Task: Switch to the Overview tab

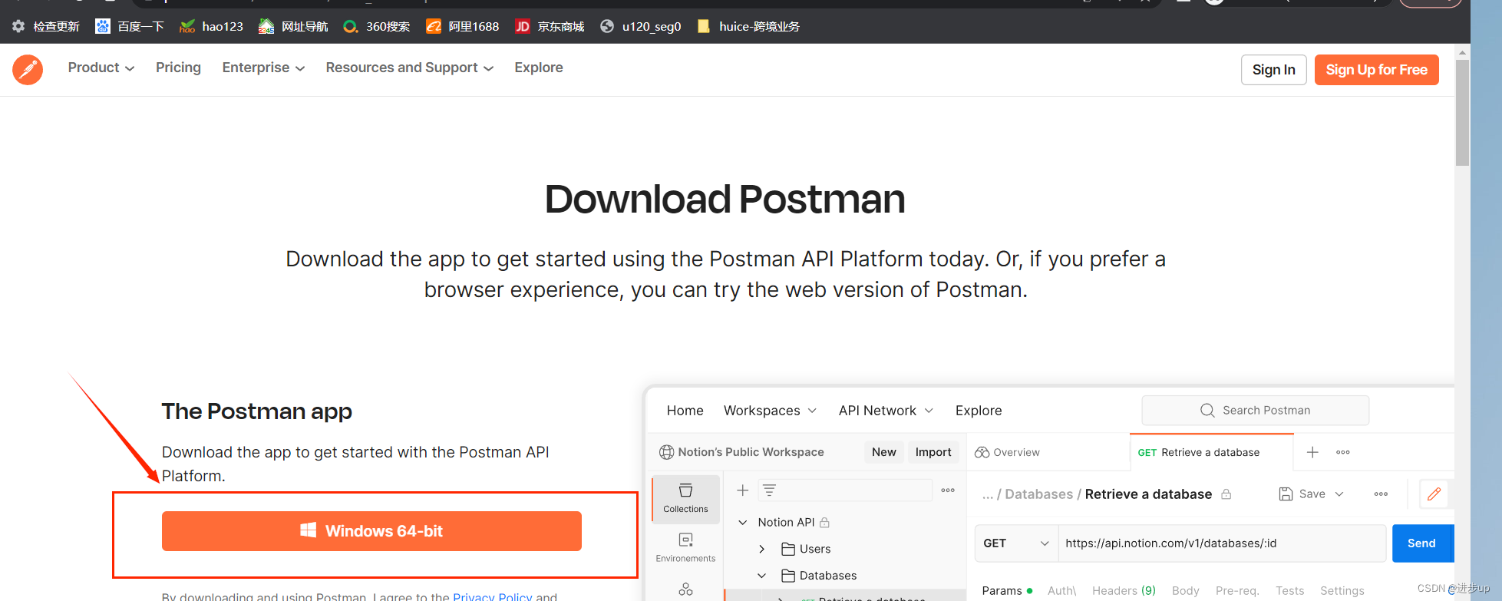Action: click(x=1007, y=452)
